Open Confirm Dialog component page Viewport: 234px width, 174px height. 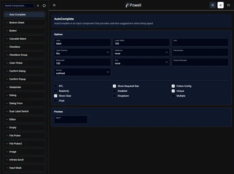coord(24,71)
